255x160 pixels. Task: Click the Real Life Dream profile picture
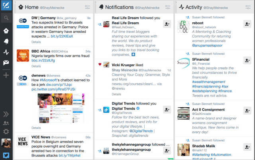click(x=106, y=24)
